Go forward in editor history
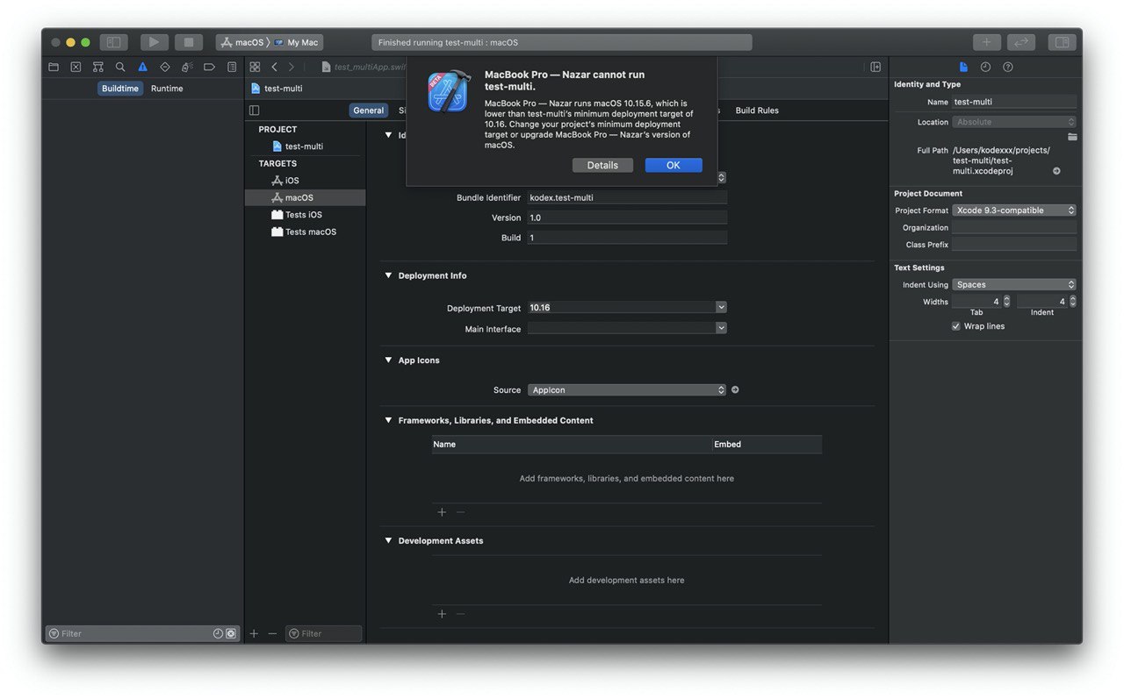This screenshot has height=699, width=1124. (x=292, y=67)
